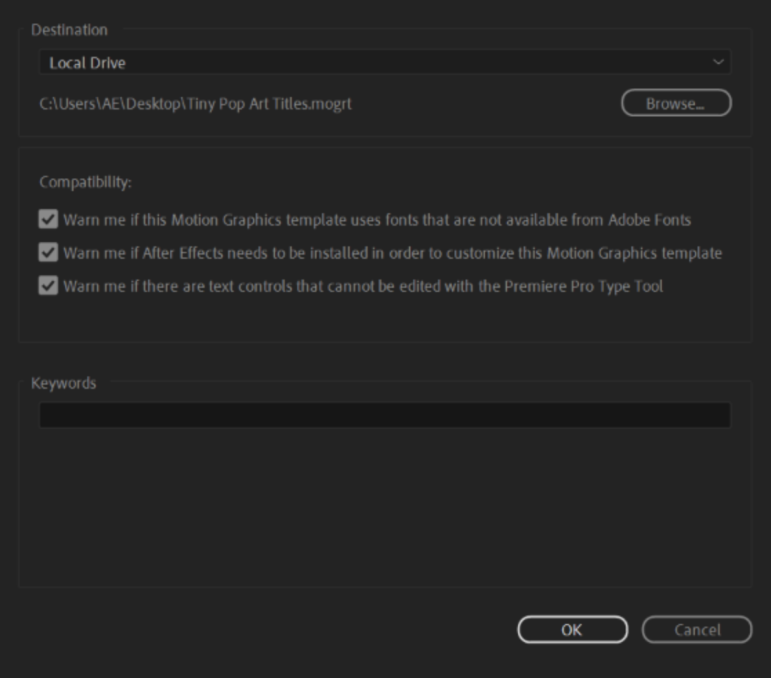Image resolution: width=771 pixels, height=678 pixels.
Task: Disable the Premiere Pro Type Tool warning checkbox
Action: point(49,286)
